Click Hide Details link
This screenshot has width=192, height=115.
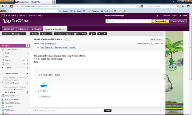point(156,39)
